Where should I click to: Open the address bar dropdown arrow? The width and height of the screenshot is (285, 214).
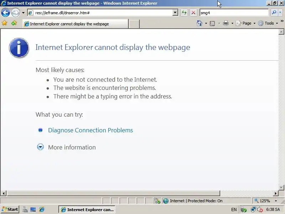(x=175, y=12)
